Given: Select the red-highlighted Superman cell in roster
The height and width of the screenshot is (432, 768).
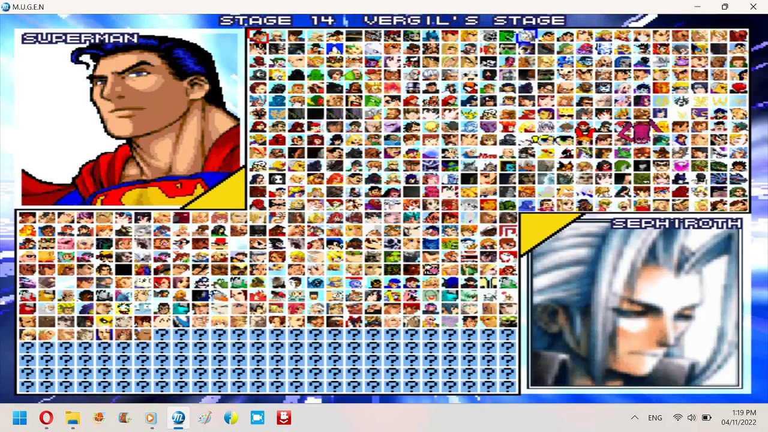Looking at the screenshot, I should [x=258, y=36].
